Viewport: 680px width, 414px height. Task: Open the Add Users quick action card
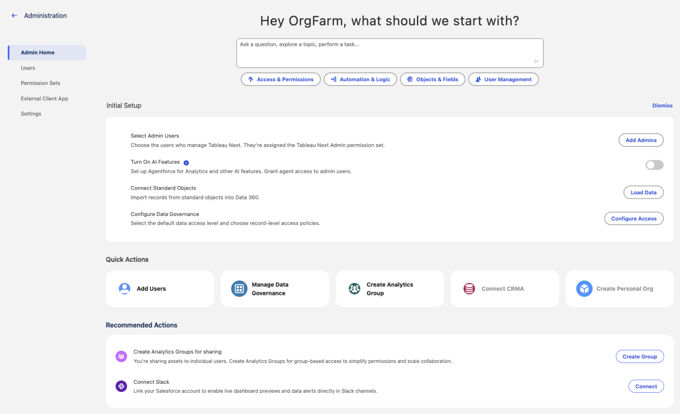160,289
